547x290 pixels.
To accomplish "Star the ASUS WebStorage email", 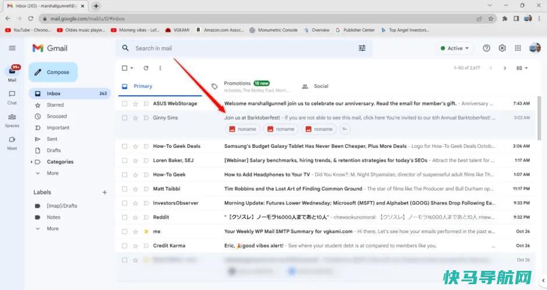I will tap(135, 103).
